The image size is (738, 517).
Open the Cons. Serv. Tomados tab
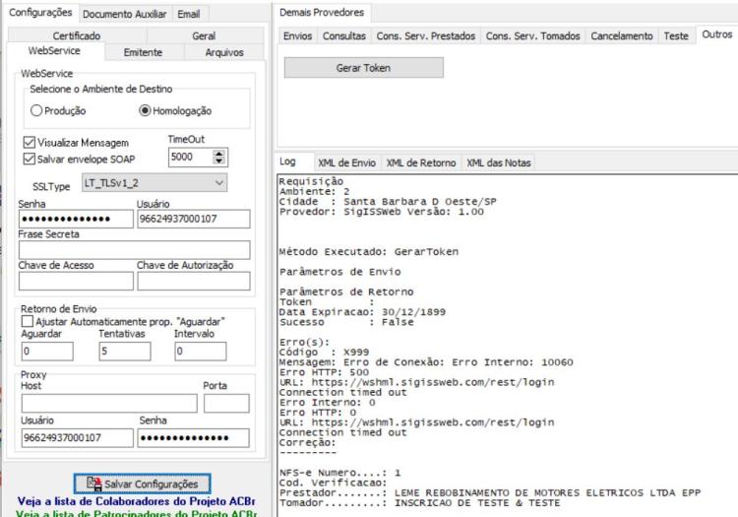pyautogui.click(x=532, y=35)
